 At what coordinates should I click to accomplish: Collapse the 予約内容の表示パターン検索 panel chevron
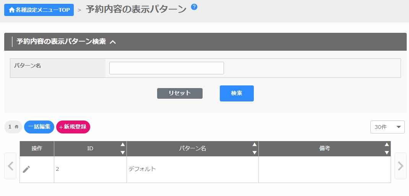tap(113, 42)
